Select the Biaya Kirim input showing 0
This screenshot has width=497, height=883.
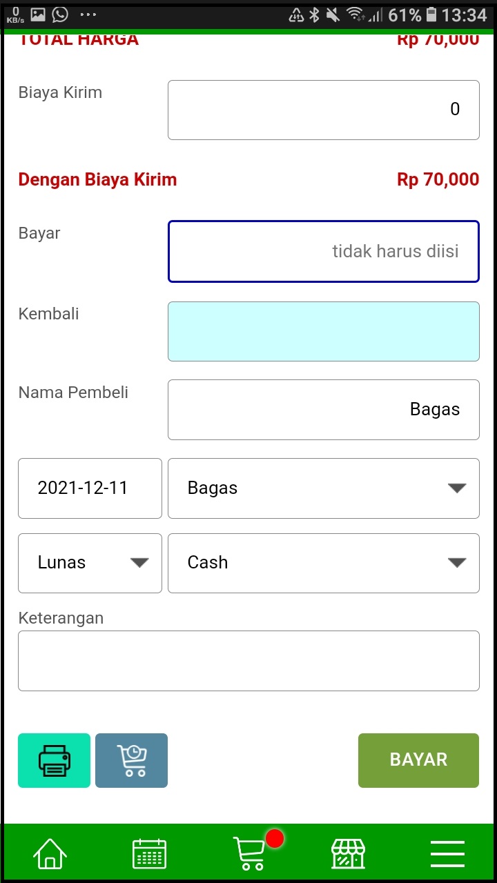tap(323, 110)
